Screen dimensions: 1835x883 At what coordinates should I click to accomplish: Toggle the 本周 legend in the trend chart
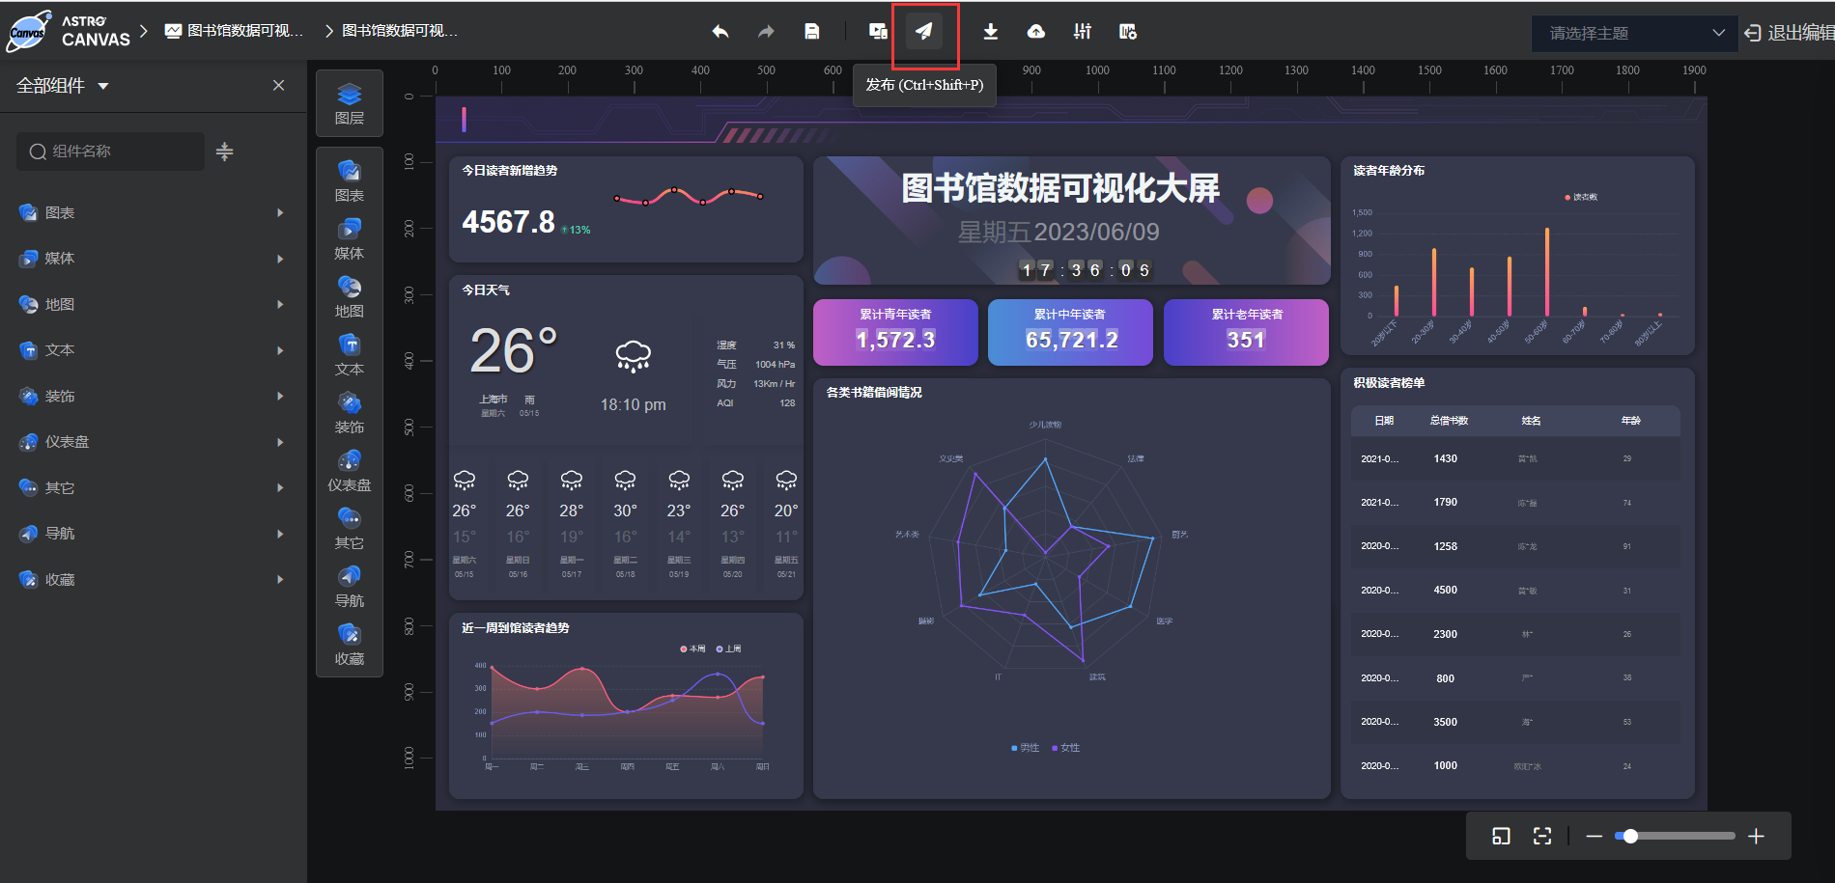pos(693,648)
